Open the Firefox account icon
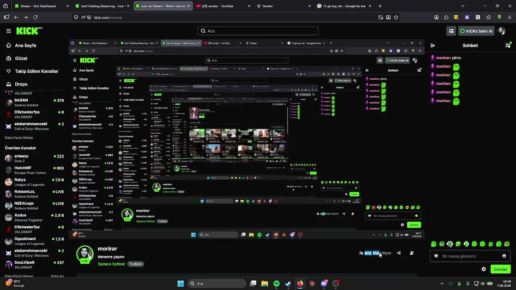The image size is (516, 290). click(437, 17)
